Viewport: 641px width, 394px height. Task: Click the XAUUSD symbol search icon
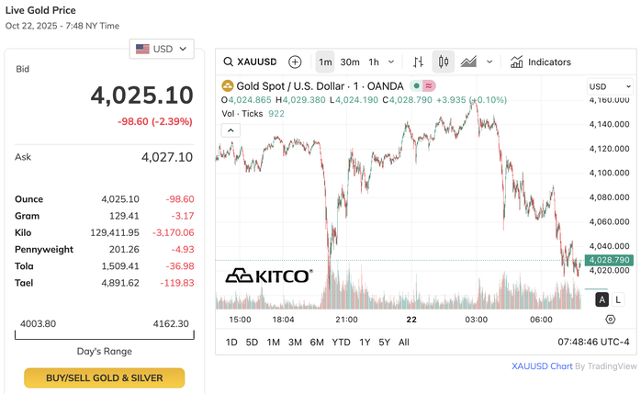[x=229, y=62]
